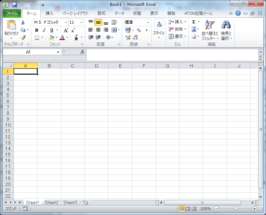Apply the Comma style icon

(147, 30)
